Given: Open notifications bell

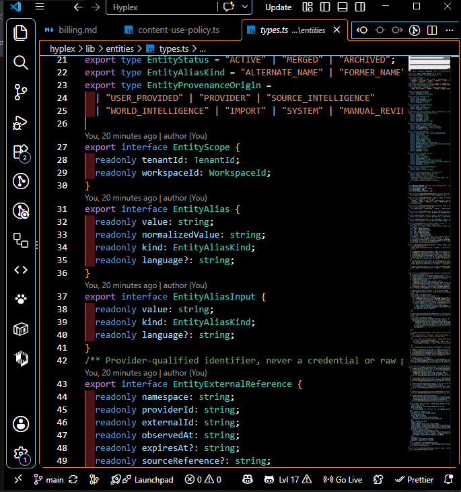Looking at the screenshot, I should pyautogui.click(x=449, y=480).
